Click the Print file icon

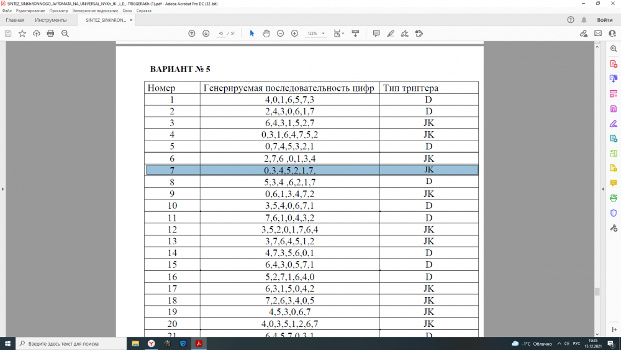(x=50, y=34)
